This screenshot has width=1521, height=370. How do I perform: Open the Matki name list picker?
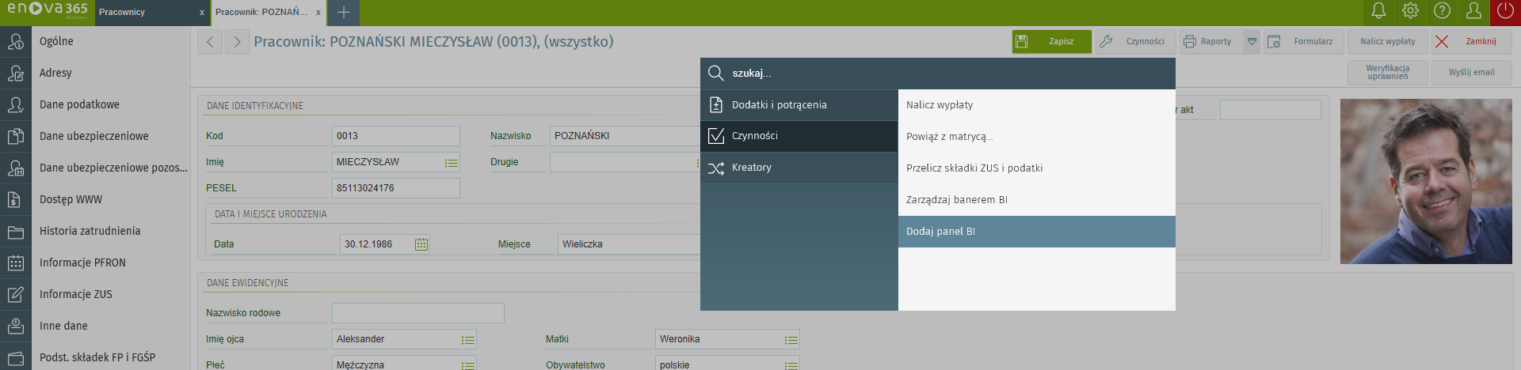click(791, 340)
